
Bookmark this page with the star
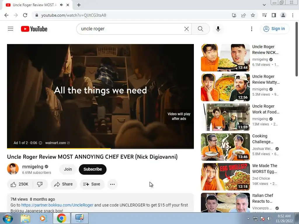tap(253, 15)
